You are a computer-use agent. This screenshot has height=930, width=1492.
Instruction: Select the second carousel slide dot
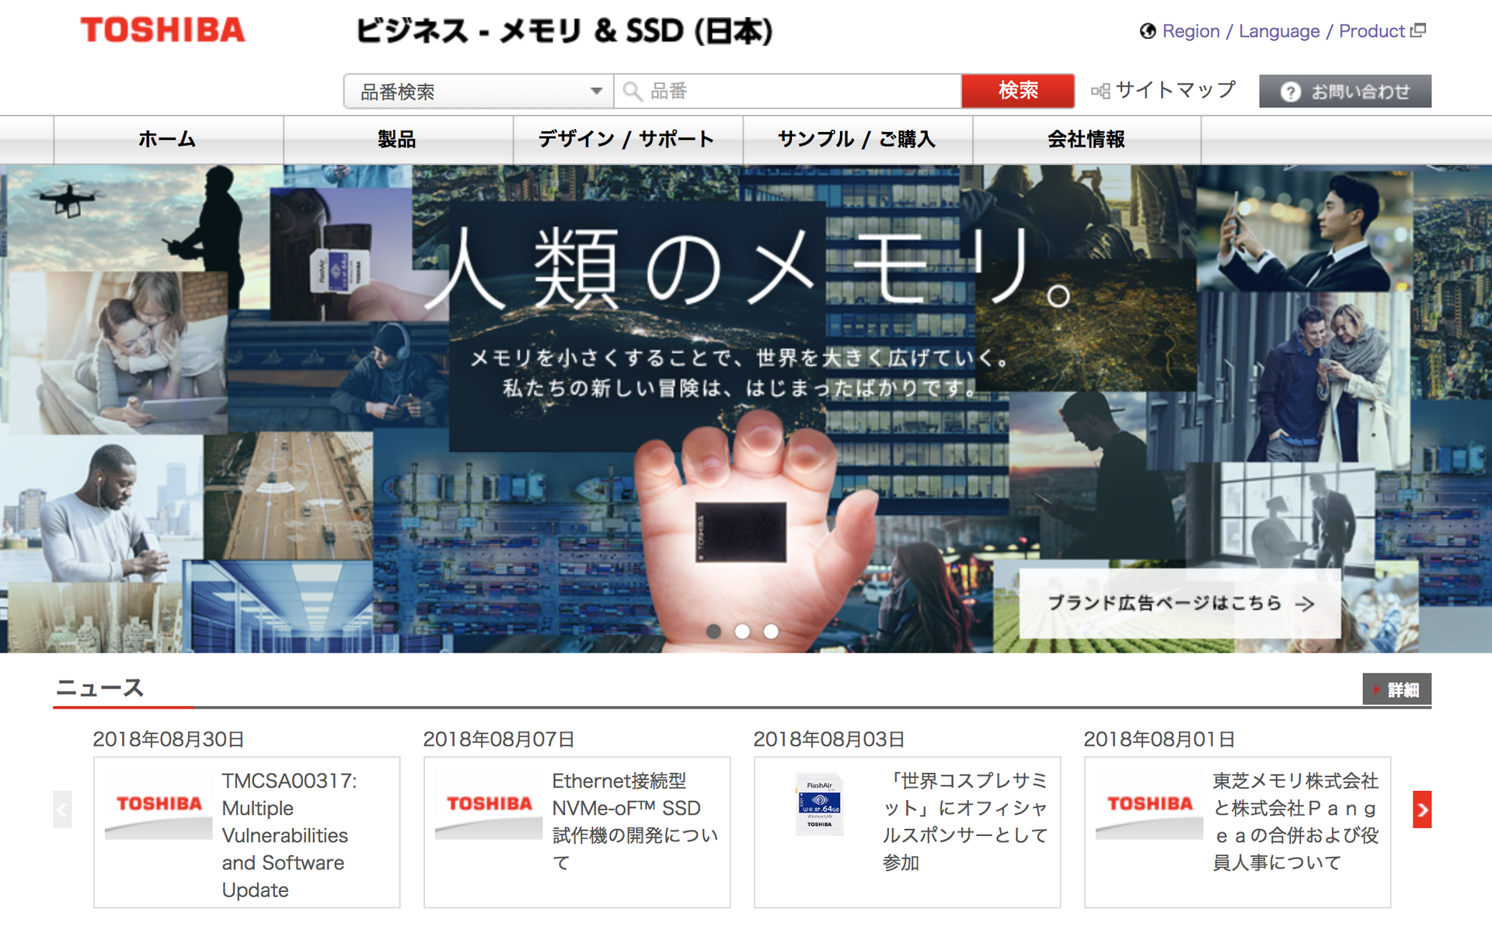click(742, 632)
